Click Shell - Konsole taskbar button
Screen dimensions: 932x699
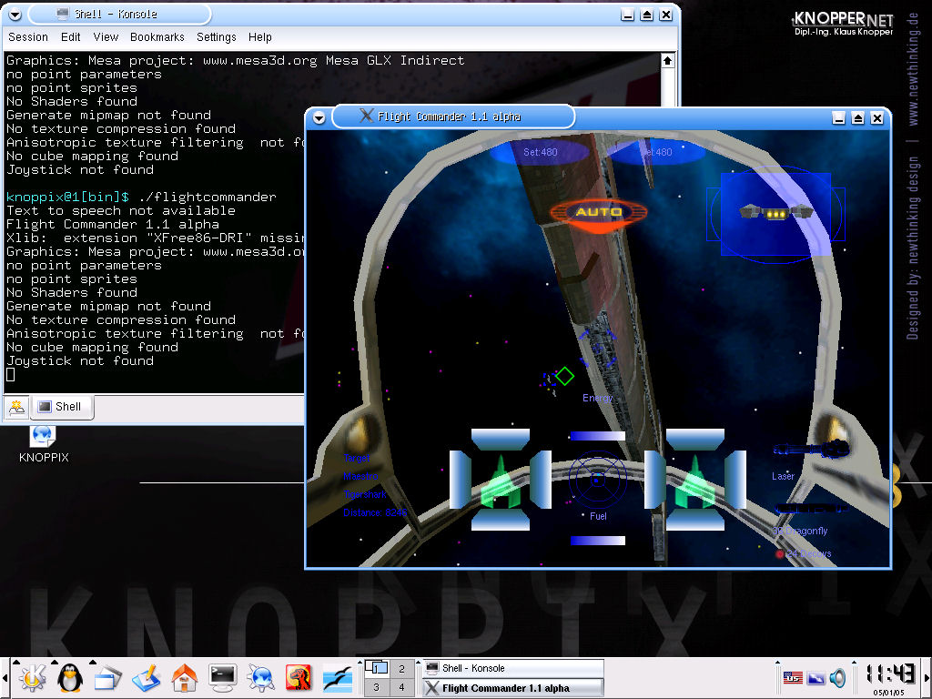[x=512, y=668]
